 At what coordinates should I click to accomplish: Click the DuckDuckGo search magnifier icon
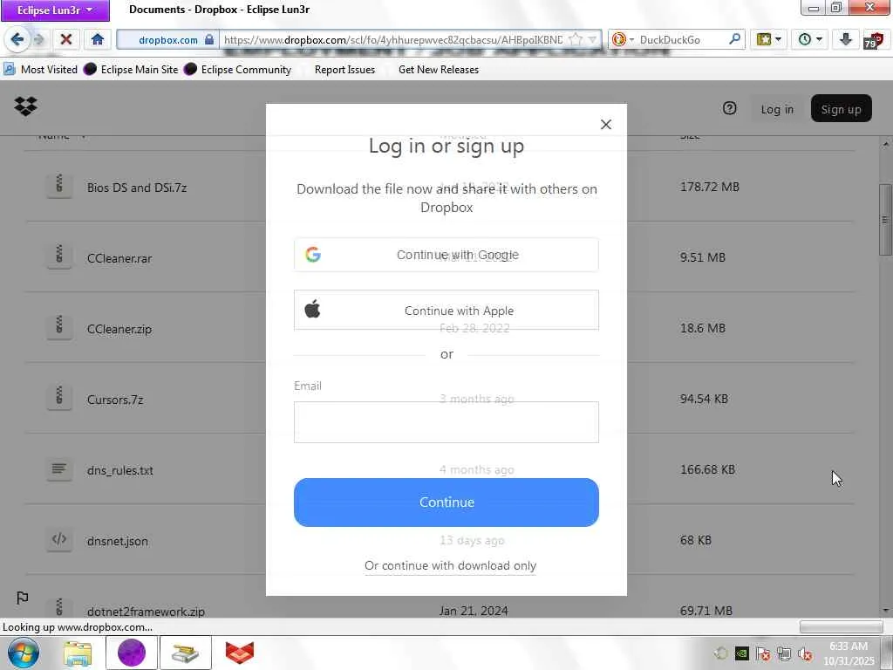coord(735,39)
